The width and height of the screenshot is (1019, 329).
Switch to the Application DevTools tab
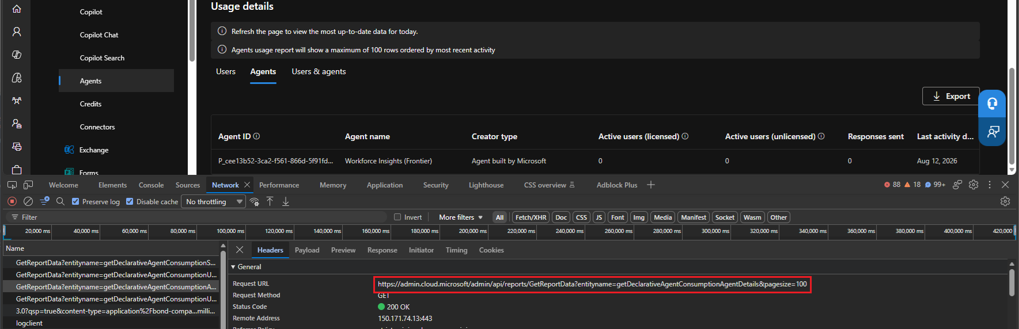pyautogui.click(x=385, y=185)
